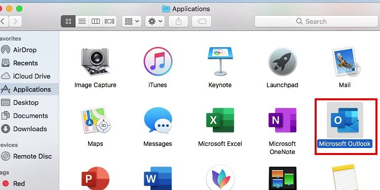Go back with the back arrow
Image resolution: width=380 pixels, height=190 pixels.
pos(4,21)
